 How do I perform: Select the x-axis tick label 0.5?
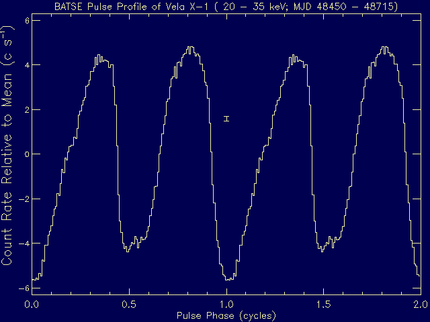129,303
